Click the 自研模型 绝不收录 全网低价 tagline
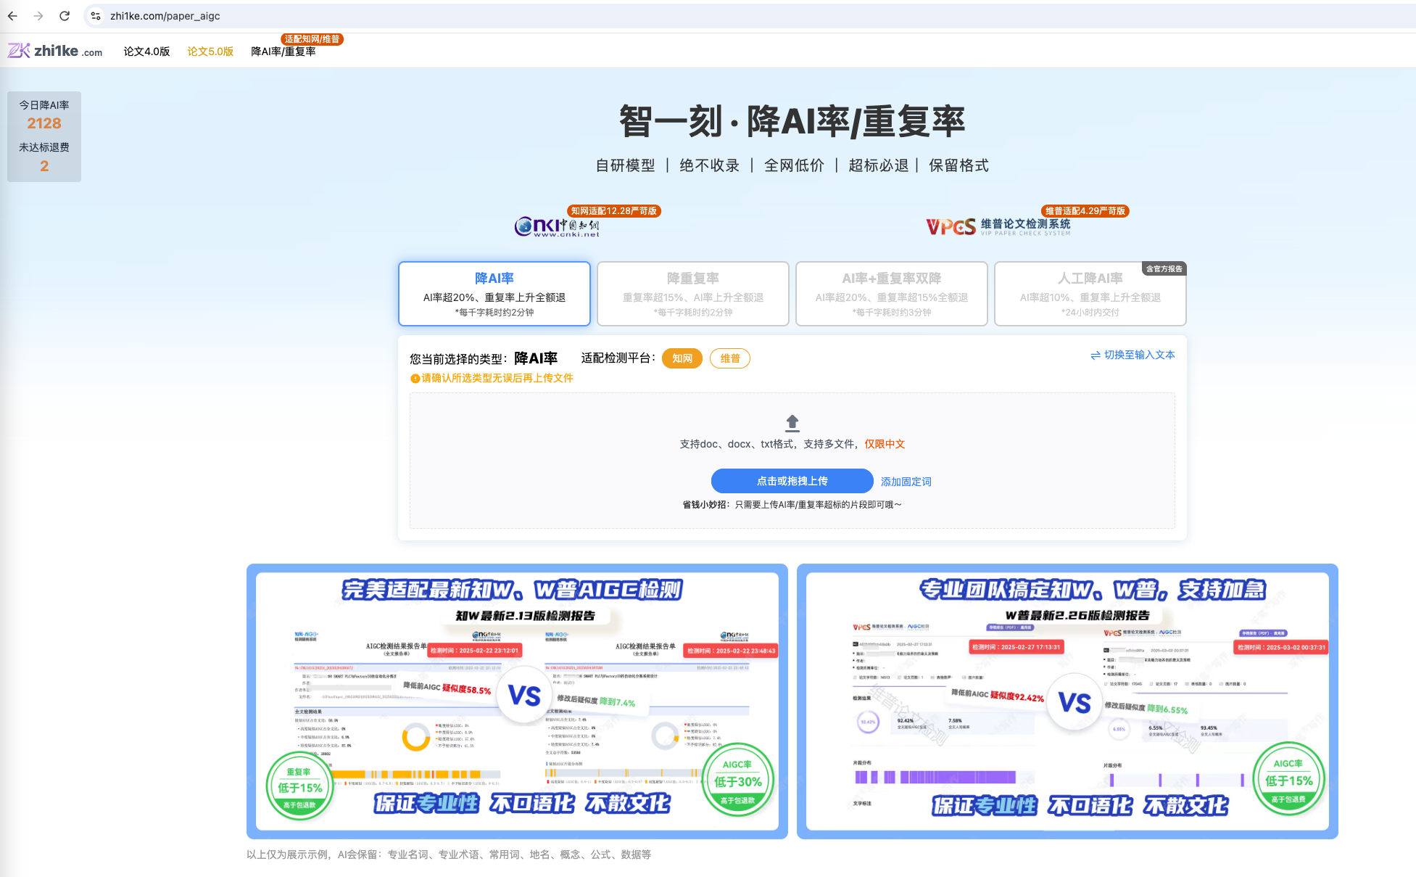Viewport: 1416px width, 877px height. coord(792,165)
